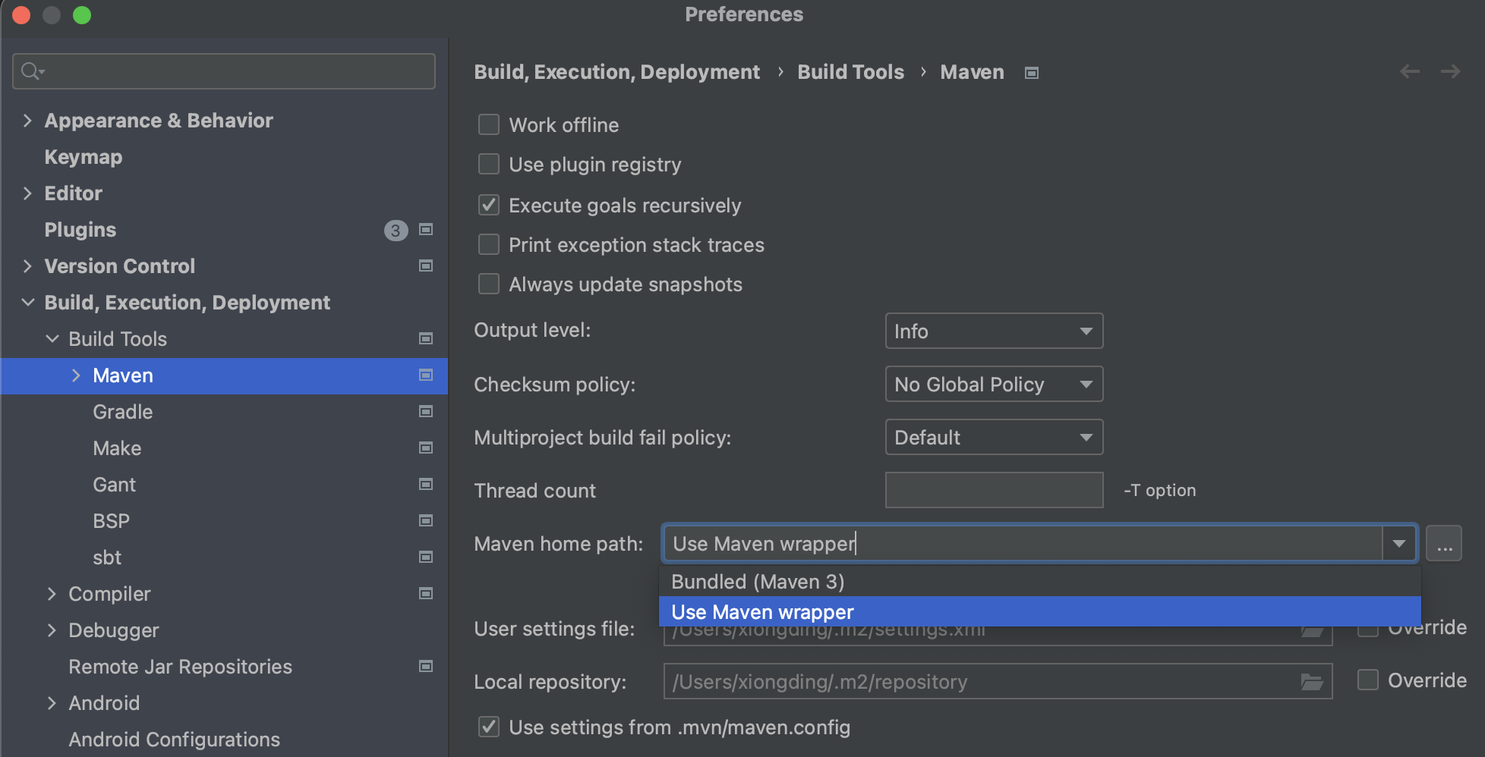Enable Print exception stack traces
The height and width of the screenshot is (757, 1485).
coord(489,244)
